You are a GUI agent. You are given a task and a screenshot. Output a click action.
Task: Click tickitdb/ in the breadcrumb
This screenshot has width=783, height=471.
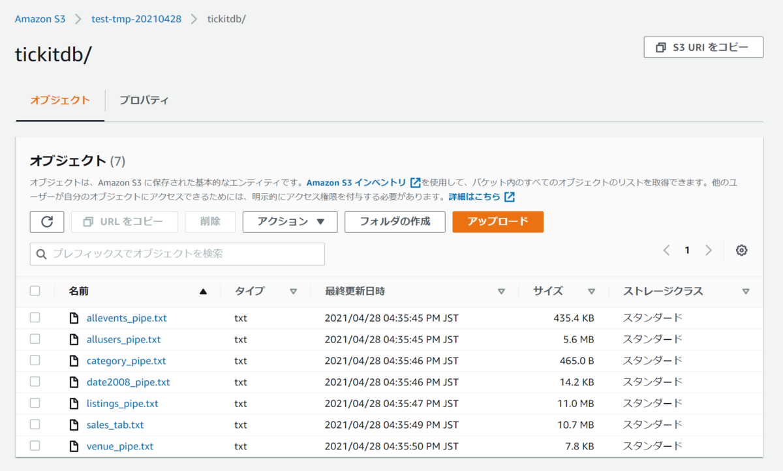click(226, 19)
